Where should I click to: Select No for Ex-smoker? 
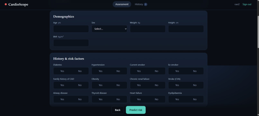click(x=195, y=71)
